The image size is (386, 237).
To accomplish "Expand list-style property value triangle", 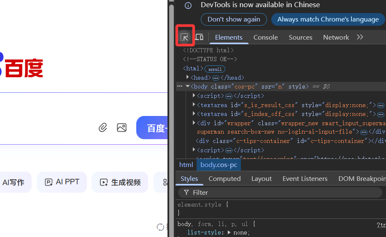I will coord(229,232).
